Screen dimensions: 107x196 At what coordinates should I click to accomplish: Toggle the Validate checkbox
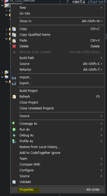(x=14, y=182)
